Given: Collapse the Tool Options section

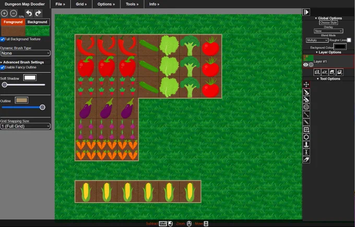Looking at the screenshot, I should point(328,78).
